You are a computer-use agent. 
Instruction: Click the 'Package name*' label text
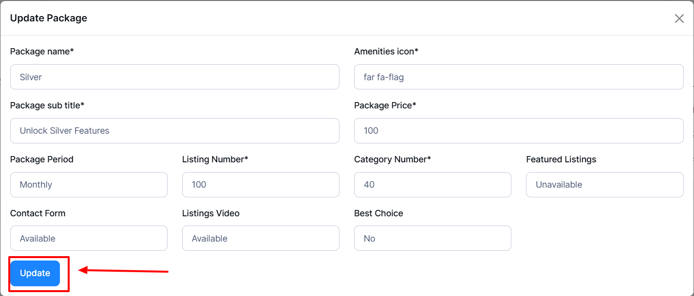click(x=42, y=52)
